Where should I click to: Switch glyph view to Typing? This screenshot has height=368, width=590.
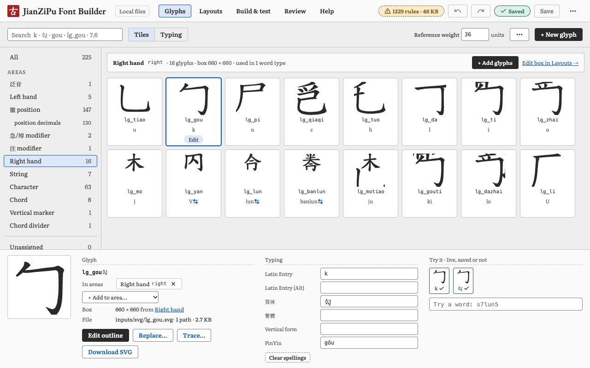[171, 34]
